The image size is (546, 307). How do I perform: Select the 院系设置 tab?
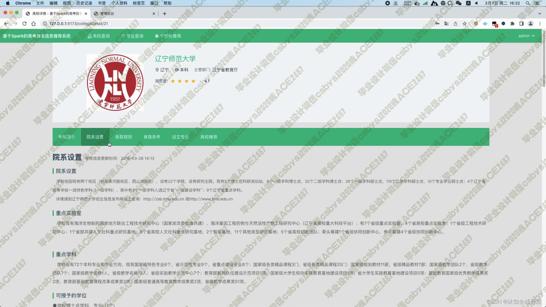click(95, 137)
